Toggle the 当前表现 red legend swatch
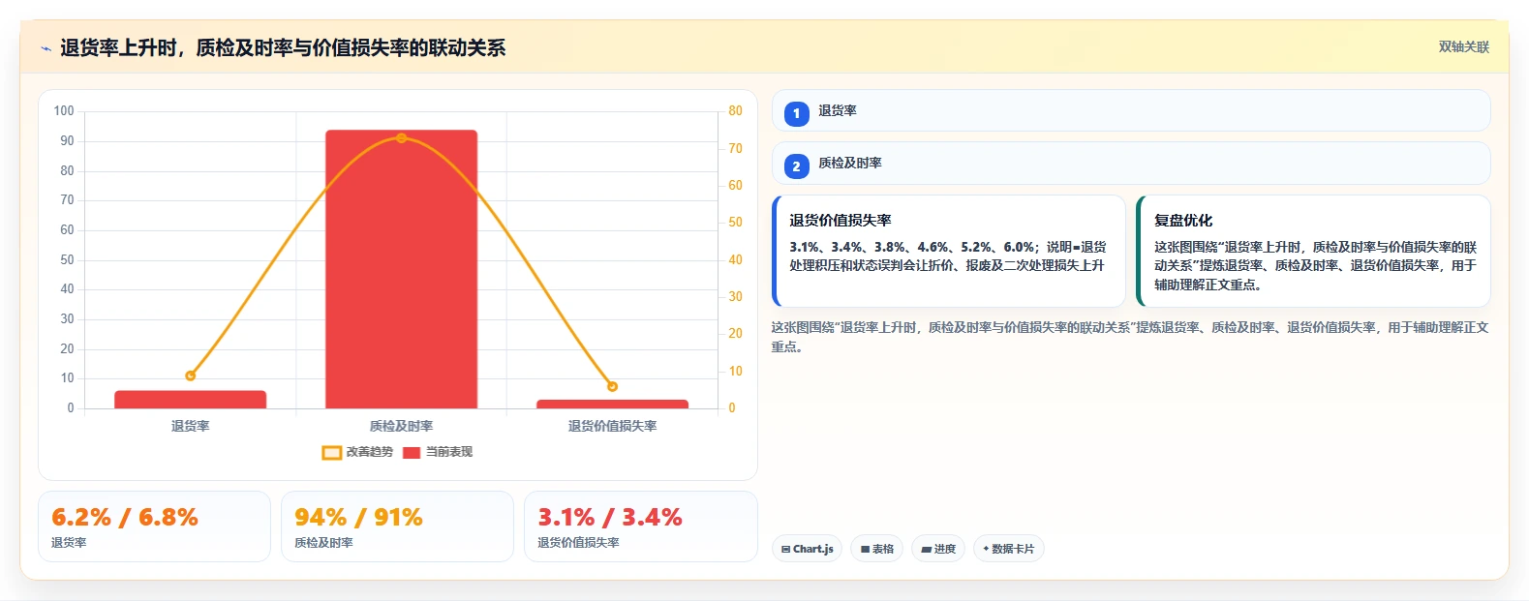 click(412, 452)
